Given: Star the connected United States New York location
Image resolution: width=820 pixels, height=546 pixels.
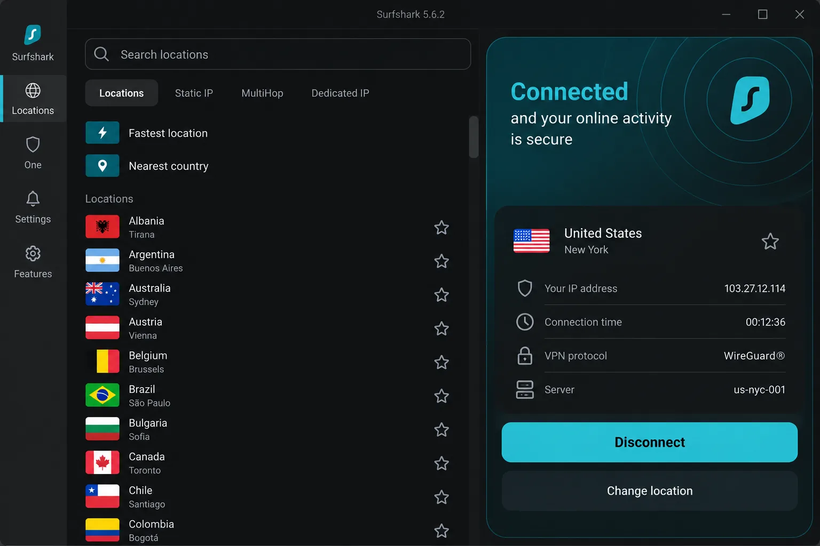Looking at the screenshot, I should [x=770, y=242].
